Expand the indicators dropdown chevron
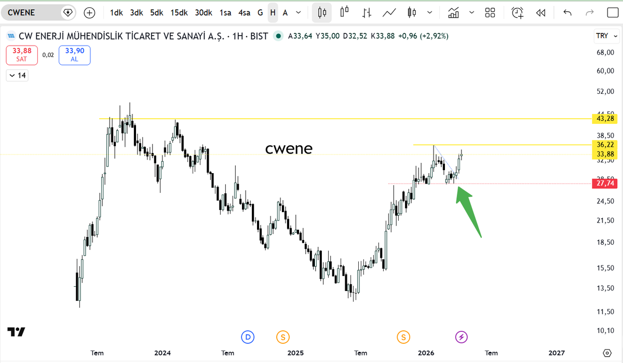The width and height of the screenshot is (623, 363). click(471, 12)
